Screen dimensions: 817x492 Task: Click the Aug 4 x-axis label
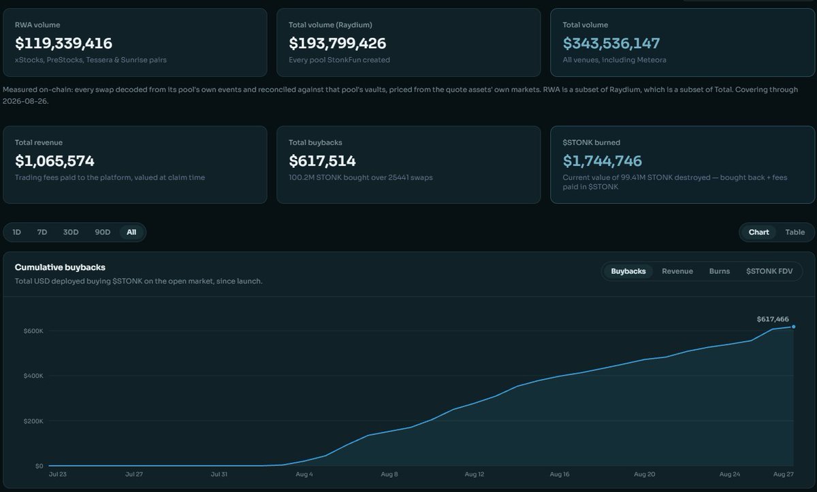[x=305, y=474]
